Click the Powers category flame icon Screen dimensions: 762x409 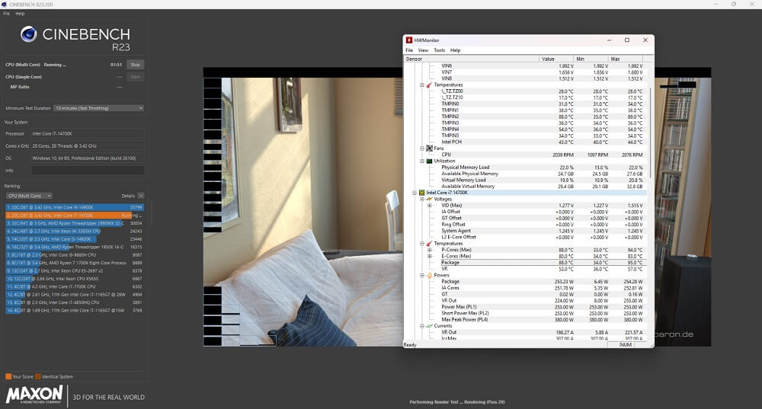pos(429,275)
